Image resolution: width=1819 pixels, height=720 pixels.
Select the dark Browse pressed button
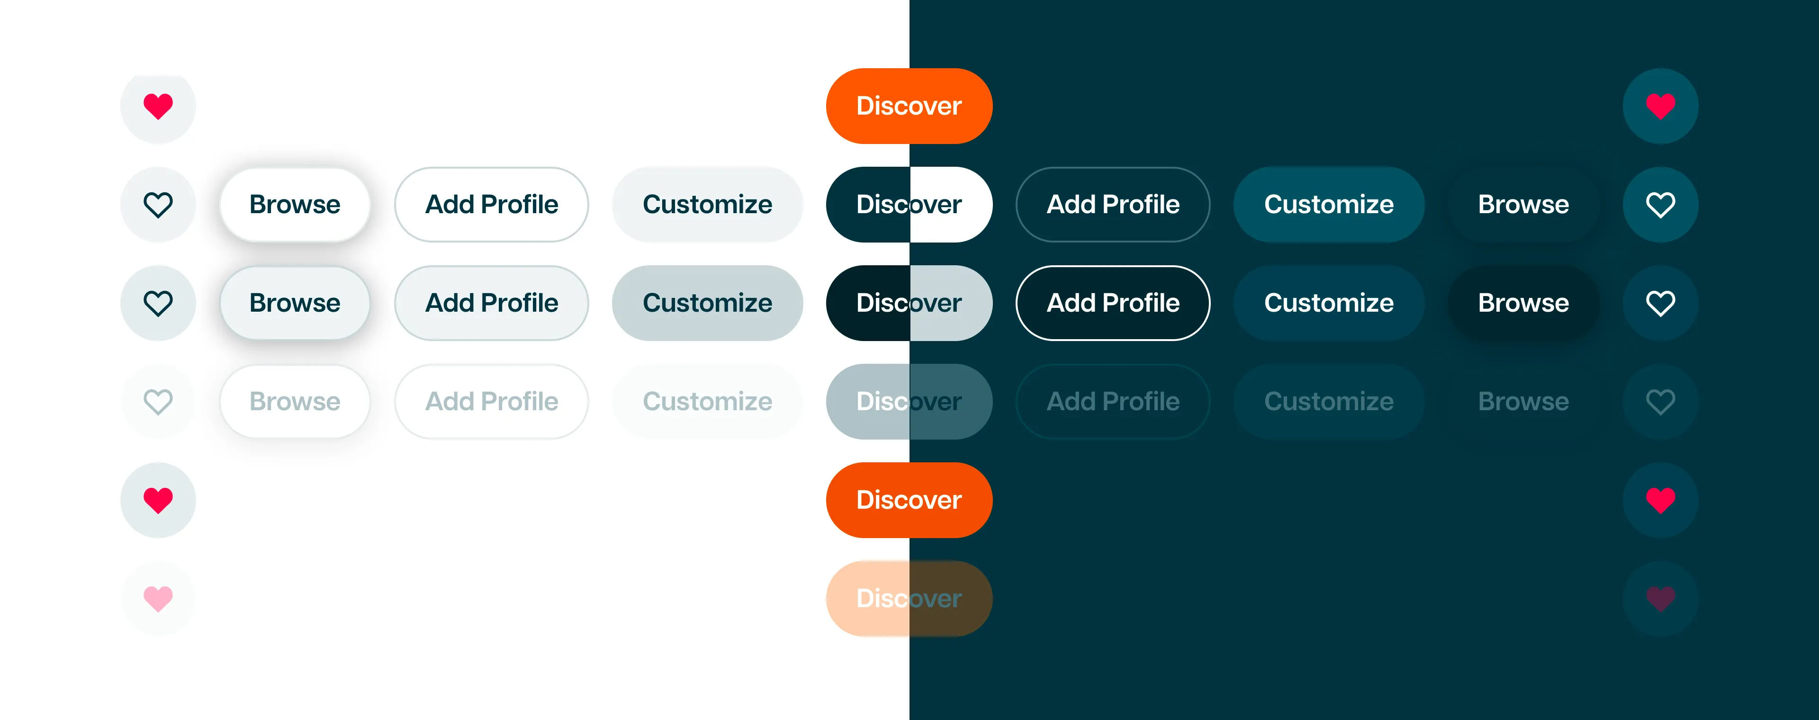[1523, 303]
